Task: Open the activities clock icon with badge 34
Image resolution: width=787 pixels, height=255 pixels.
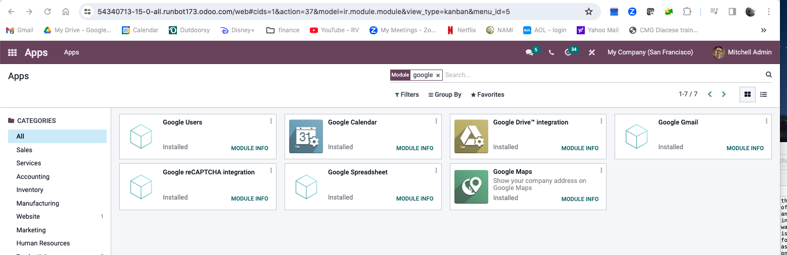Action: [568, 52]
